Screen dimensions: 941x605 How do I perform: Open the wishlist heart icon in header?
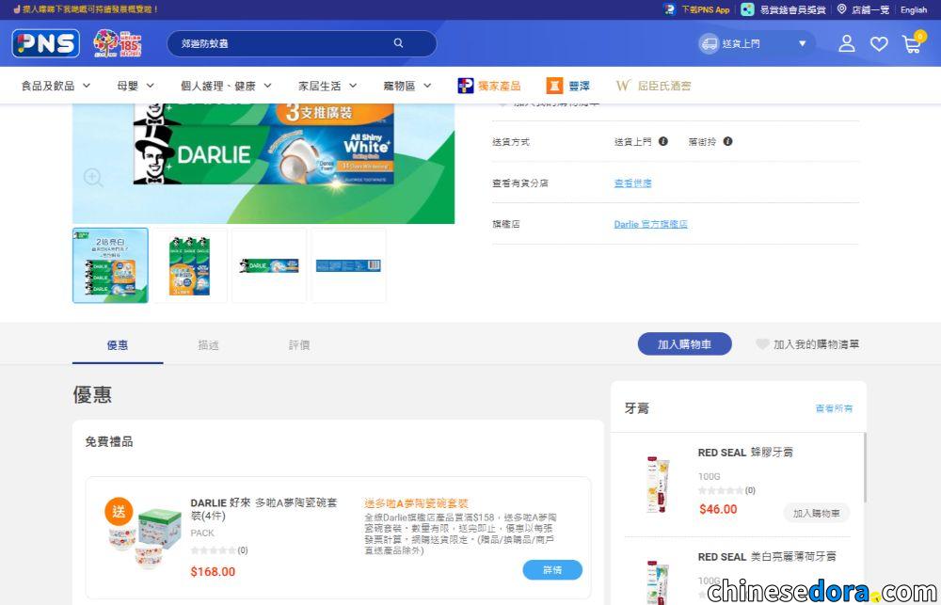coord(879,44)
